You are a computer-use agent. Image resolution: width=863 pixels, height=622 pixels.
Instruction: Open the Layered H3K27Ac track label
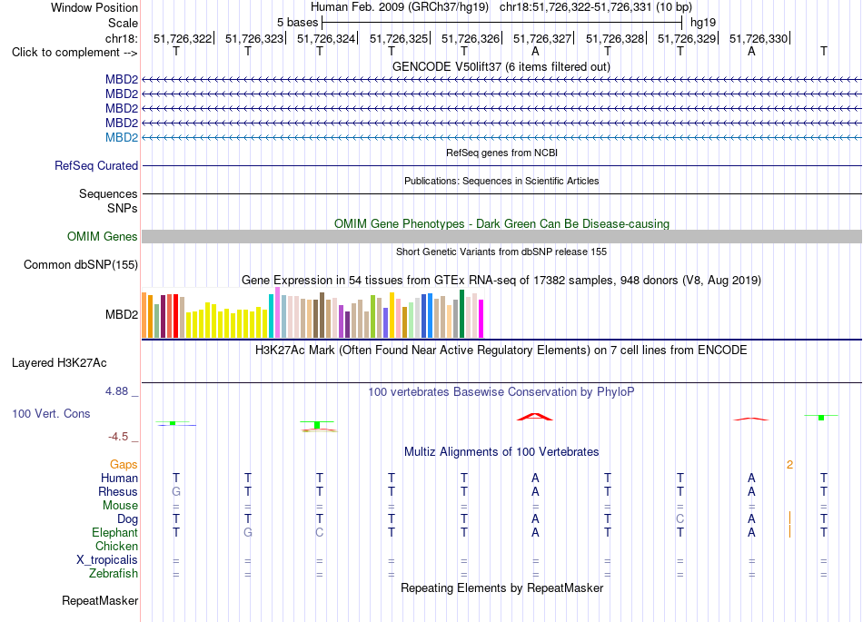pos(59,363)
